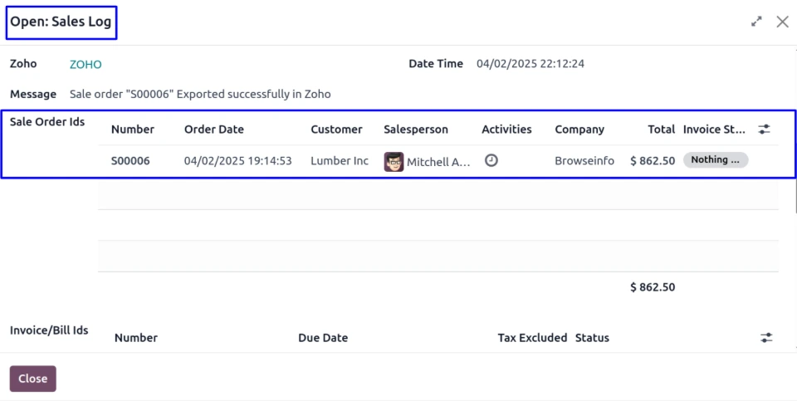The width and height of the screenshot is (797, 401).
Task: Open invoice/bill column settings adjuster
Action: coord(766,338)
